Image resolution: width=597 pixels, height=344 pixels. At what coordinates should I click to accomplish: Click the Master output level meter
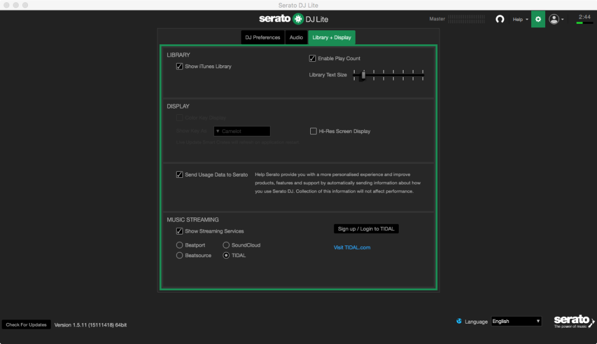[x=468, y=19]
